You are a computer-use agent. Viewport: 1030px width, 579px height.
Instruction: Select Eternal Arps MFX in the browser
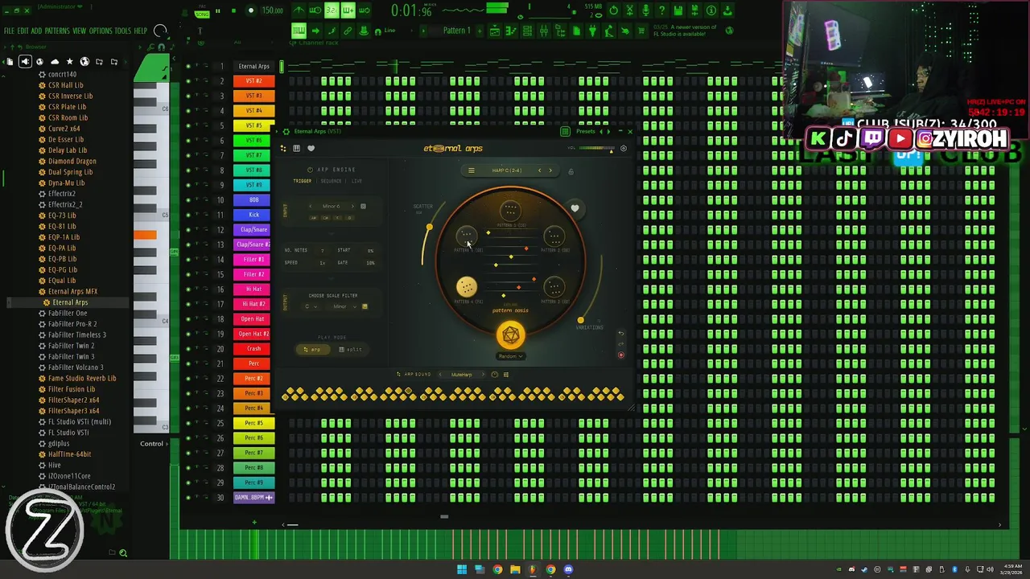tap(72, 291)
